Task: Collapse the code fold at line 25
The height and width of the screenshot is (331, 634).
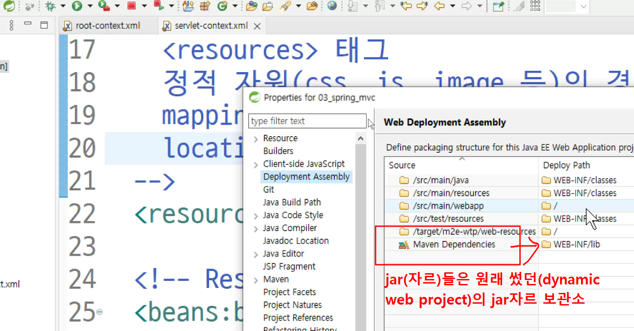Action: (x=99, y=312)
